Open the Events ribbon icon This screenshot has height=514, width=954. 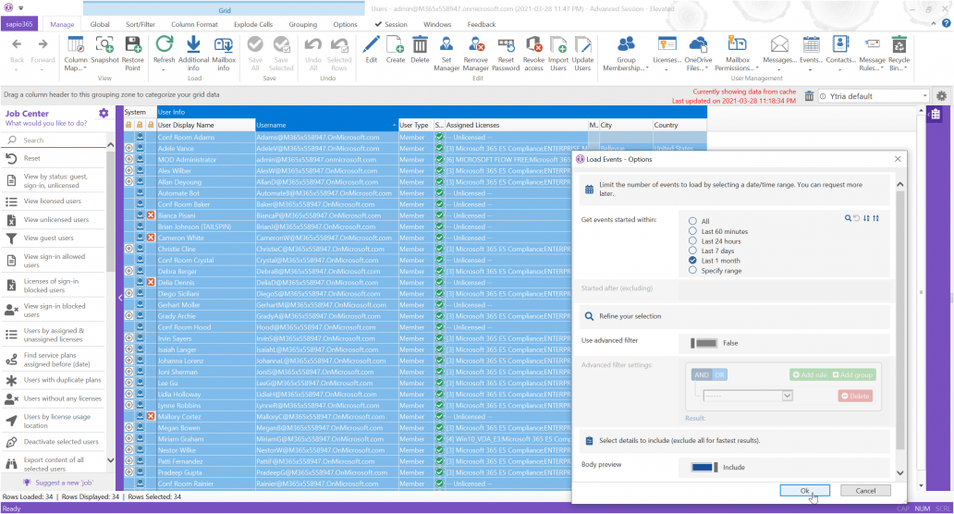coord(811,45)
